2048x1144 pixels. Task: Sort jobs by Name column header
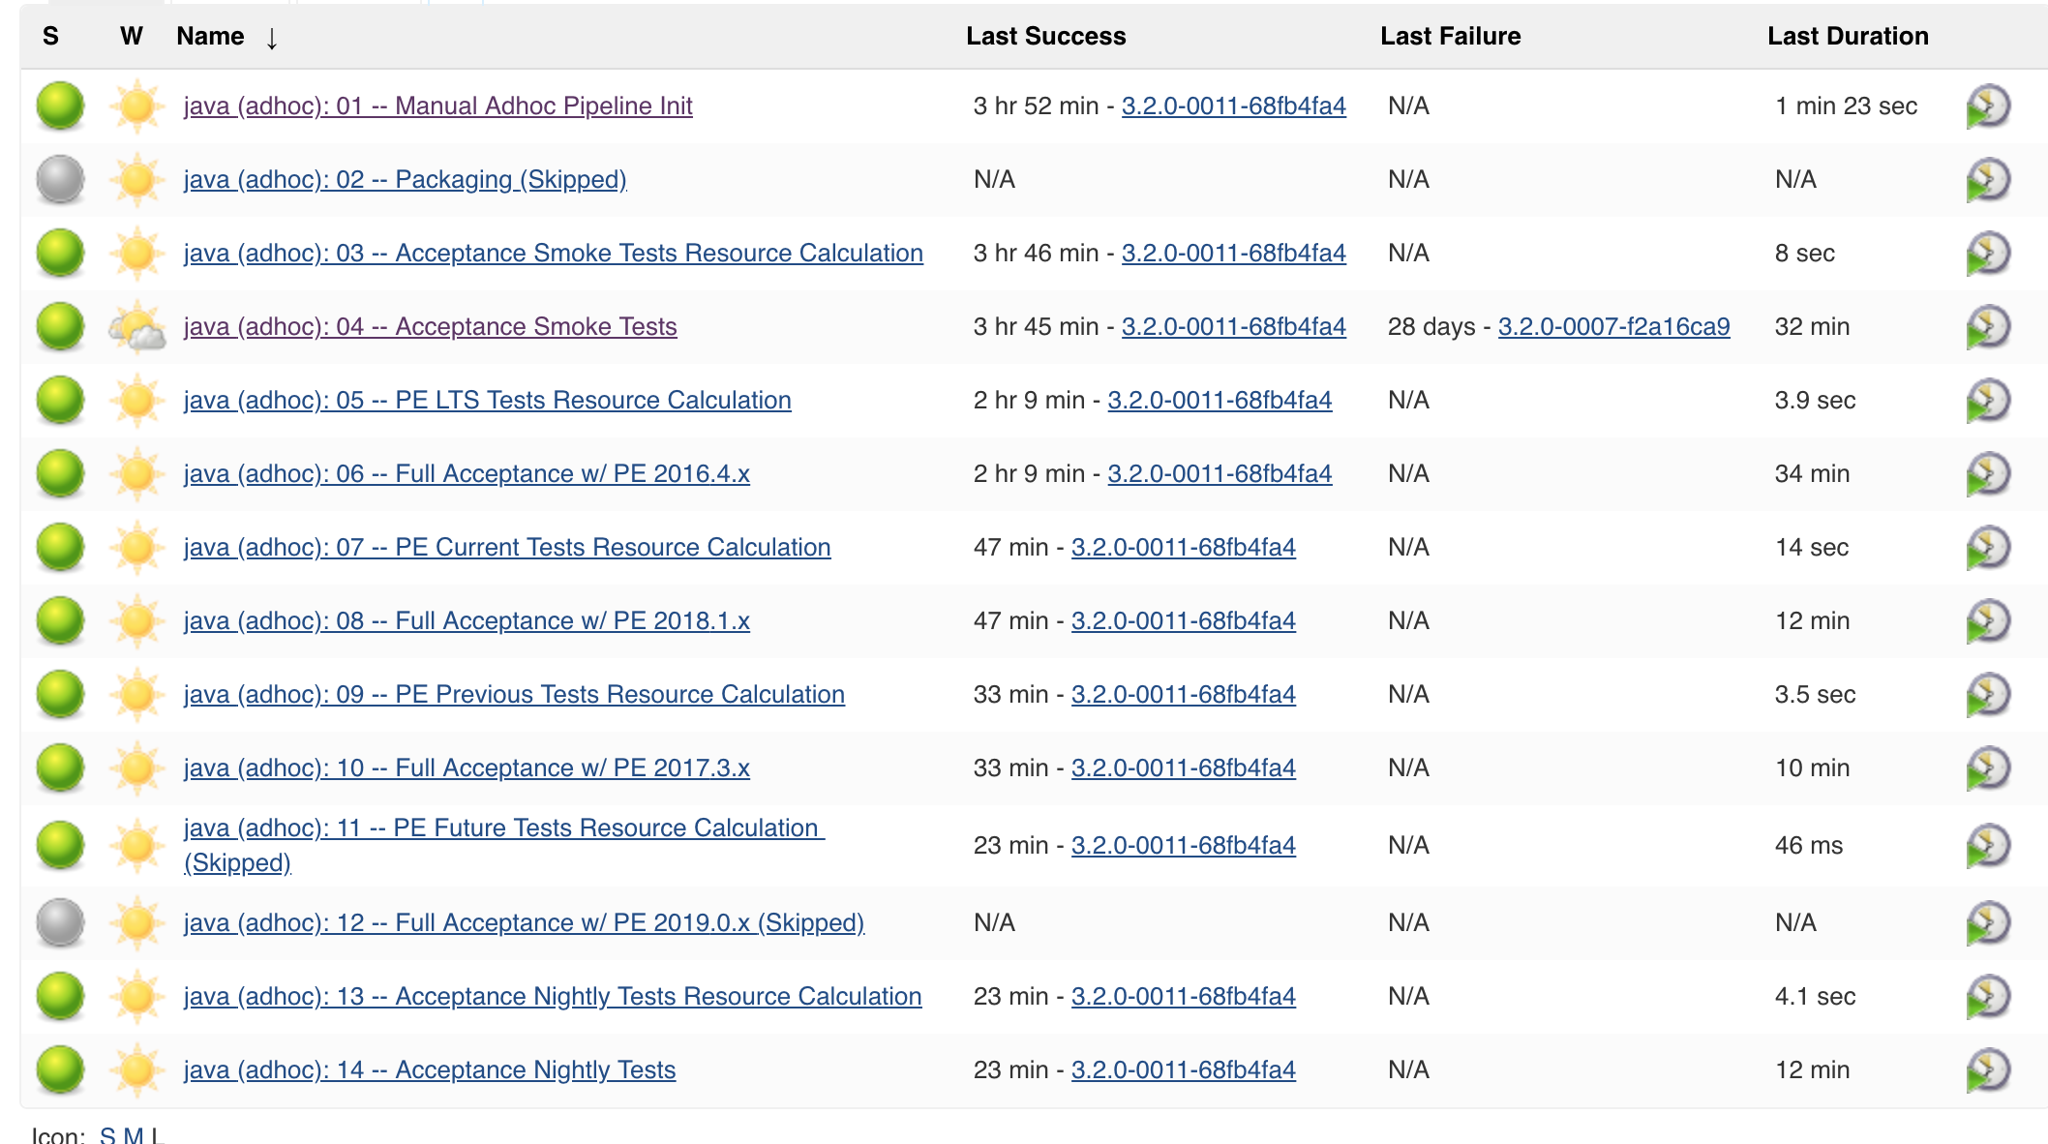click(210, 37)
